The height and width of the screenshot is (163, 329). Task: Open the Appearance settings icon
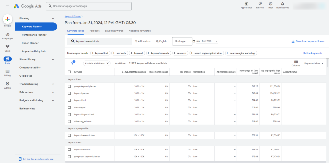point(246,4)
